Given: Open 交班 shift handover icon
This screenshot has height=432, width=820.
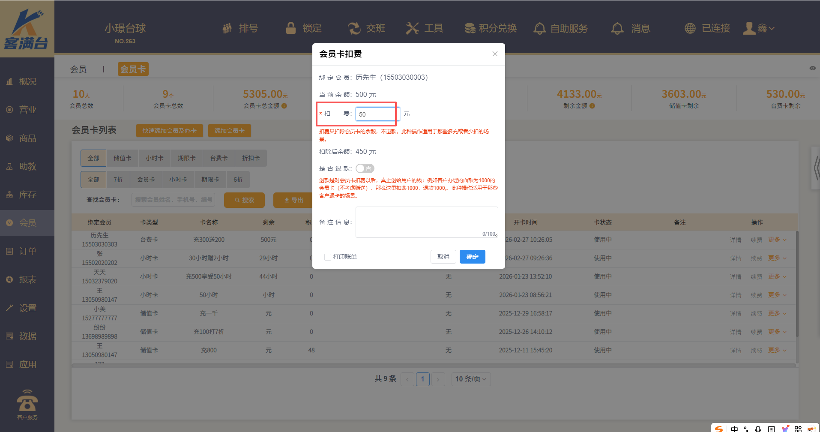Looking at the screenshot, I should pyautogui.click(x=354, y=28).
